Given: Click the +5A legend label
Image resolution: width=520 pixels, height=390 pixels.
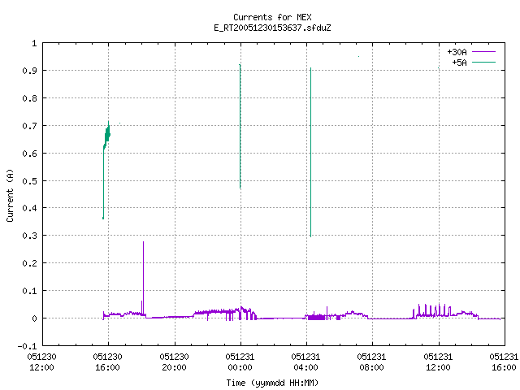Looking at the screenshot, I should click(459, 63).
